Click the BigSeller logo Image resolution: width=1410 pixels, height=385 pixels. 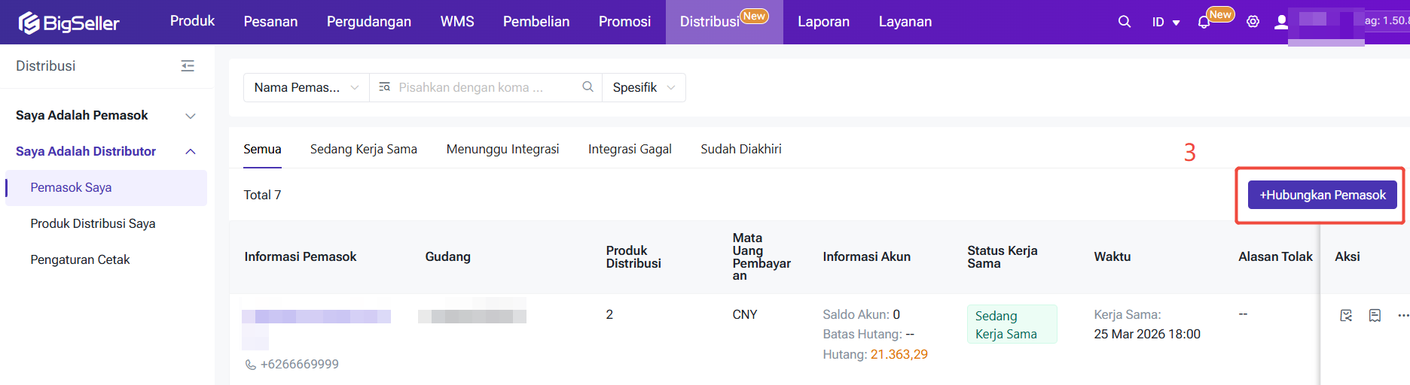click(69, 23)
